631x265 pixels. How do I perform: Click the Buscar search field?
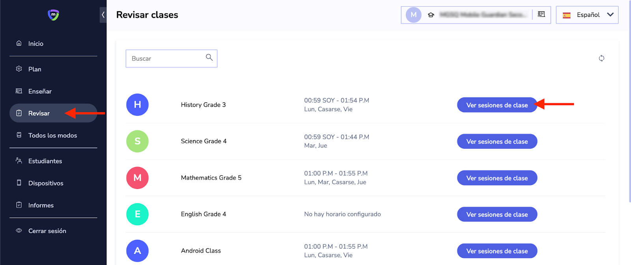166,59
